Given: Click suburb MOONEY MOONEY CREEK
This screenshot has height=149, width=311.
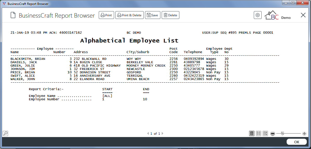Looking at the screenshot, I should [146, 66].
